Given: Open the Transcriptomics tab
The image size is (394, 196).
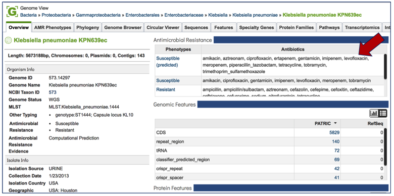Looking at the screenshot, I should [362, 27].
